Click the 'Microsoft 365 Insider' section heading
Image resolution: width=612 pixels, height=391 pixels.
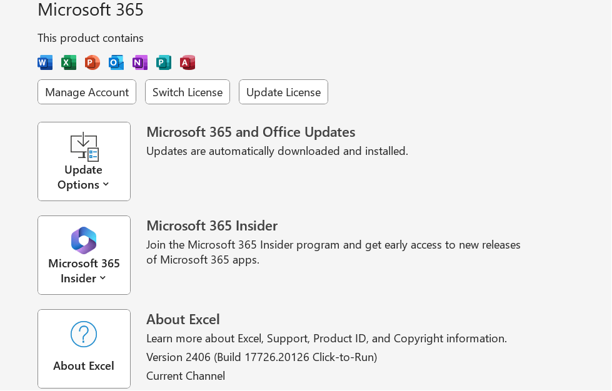click(212, 225)
